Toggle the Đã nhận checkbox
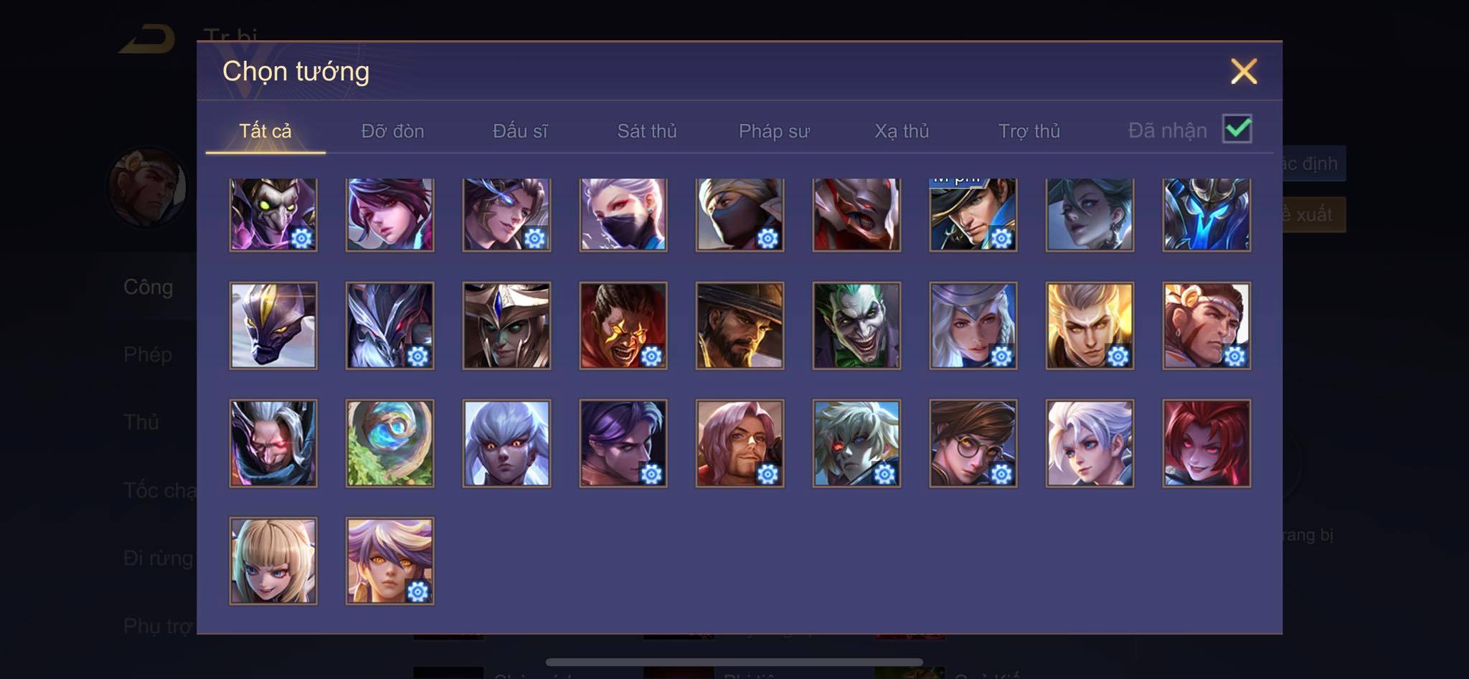 (x=1237, y=129)
